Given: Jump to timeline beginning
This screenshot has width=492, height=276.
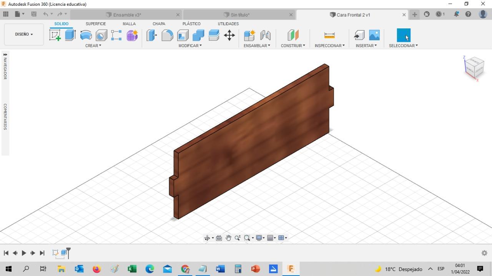Looking at the screenshot, I should tap(6, 253).
